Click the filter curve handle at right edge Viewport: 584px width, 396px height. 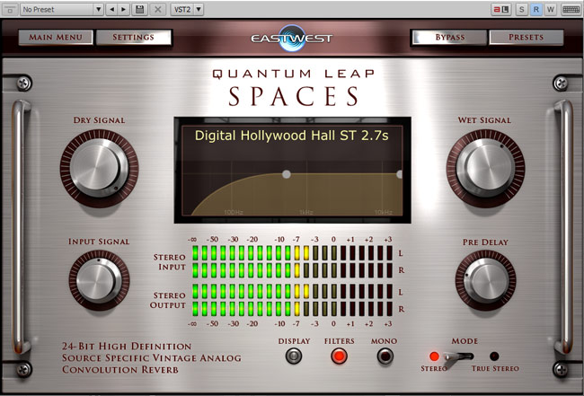click(x=399, y=174)
